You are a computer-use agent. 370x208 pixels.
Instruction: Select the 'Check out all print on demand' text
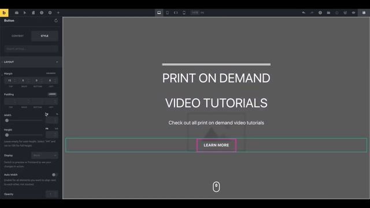pos(216,123)
